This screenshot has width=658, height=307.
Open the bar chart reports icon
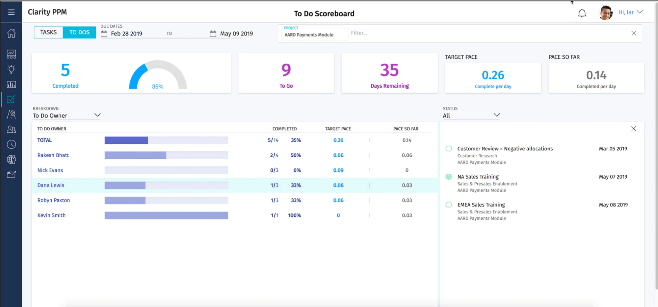(x=11, y=84)
